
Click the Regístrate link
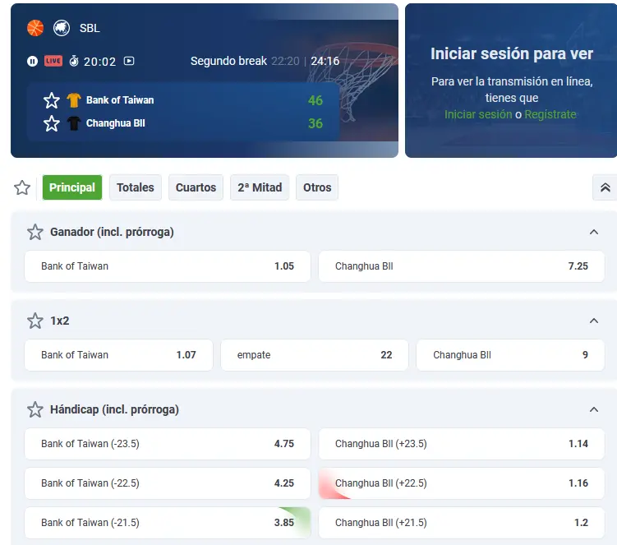(x=550, y=114)
